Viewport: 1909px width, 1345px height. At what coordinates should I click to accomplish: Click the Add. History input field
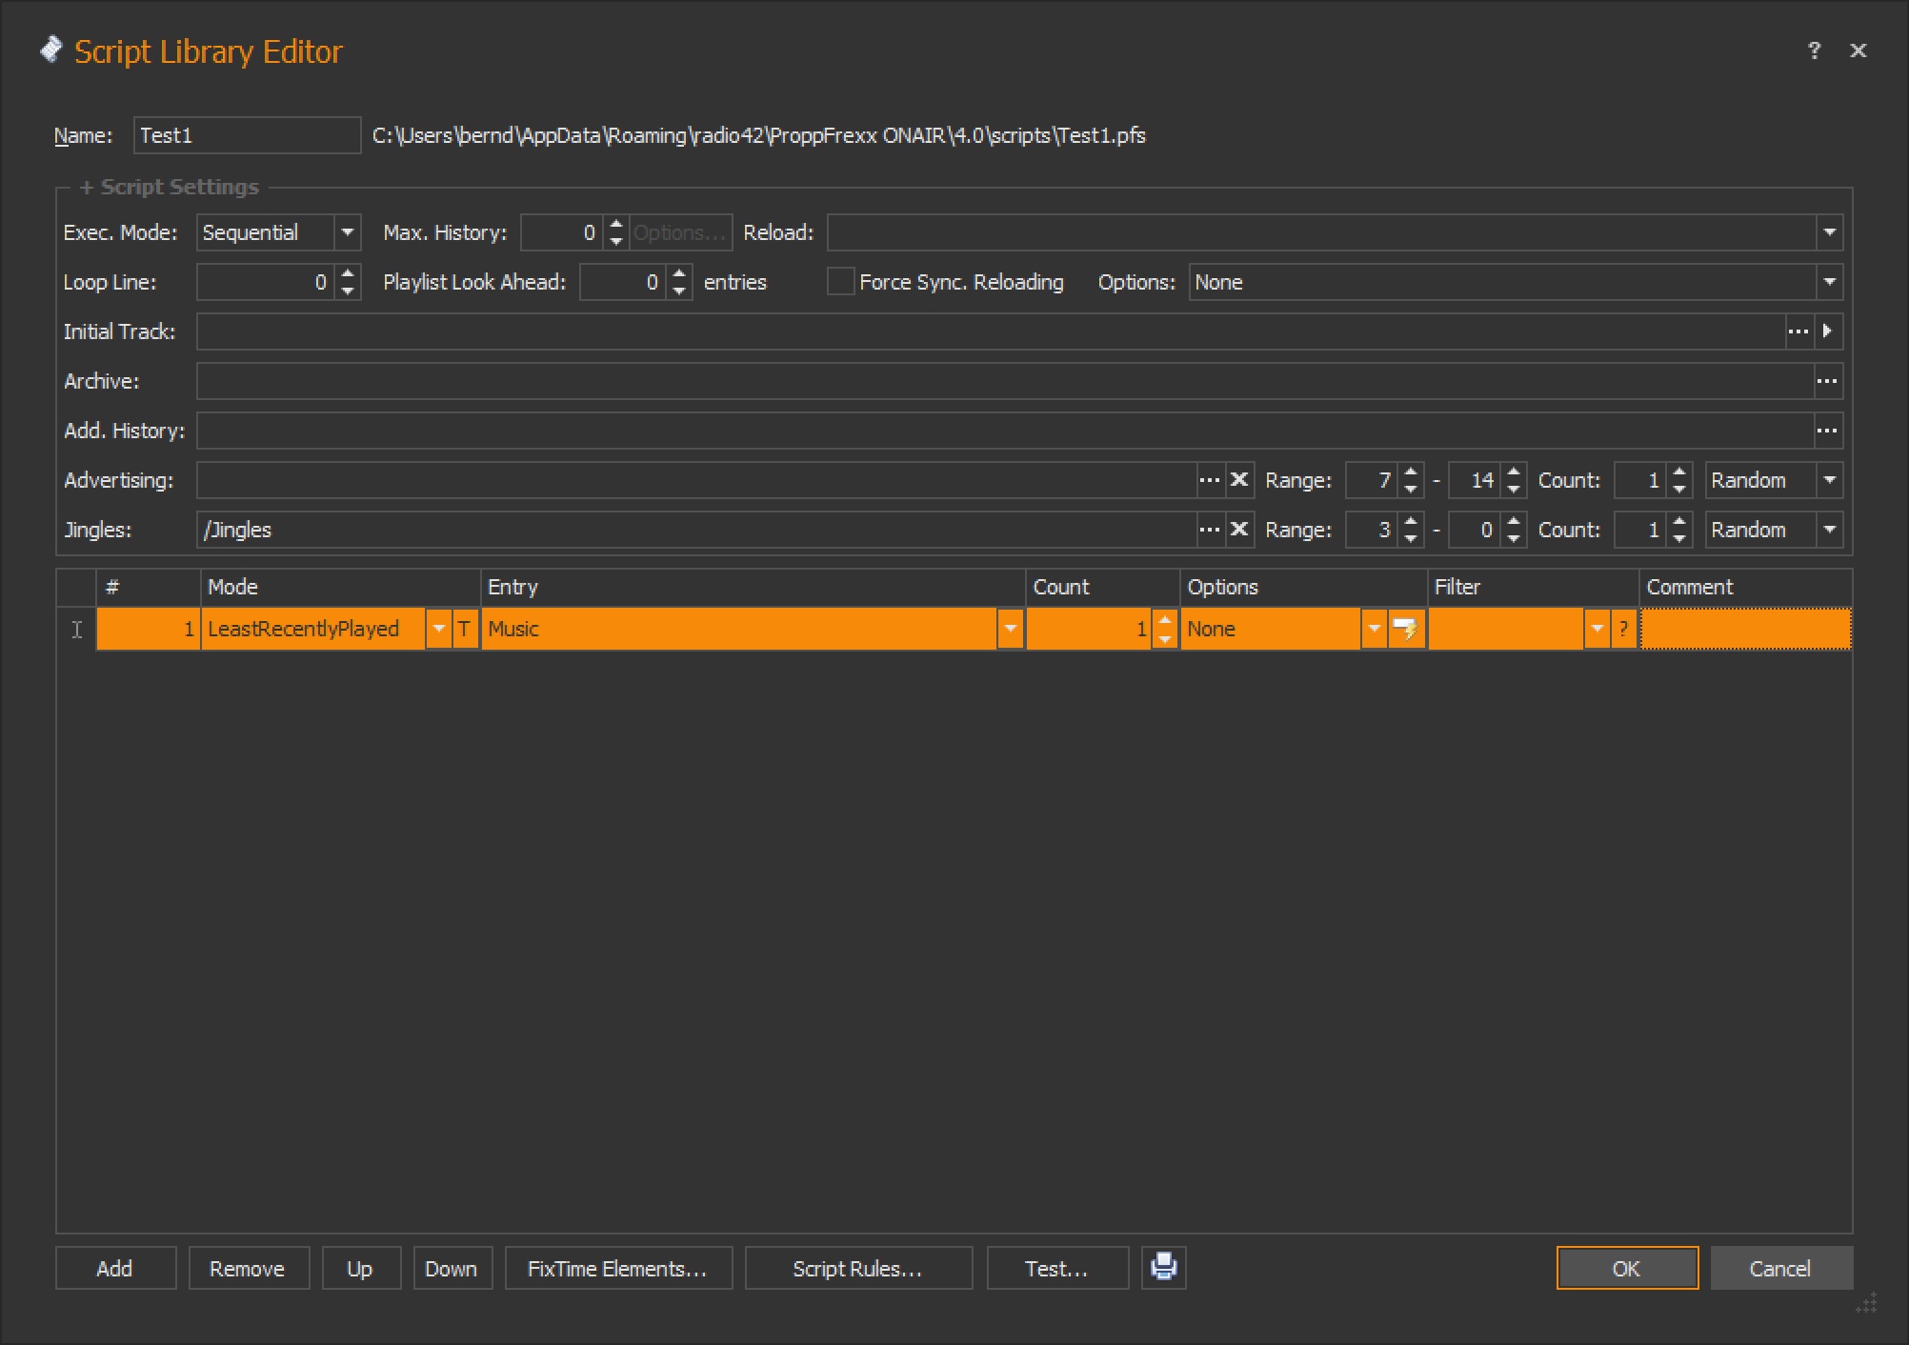coord(1005,431)
